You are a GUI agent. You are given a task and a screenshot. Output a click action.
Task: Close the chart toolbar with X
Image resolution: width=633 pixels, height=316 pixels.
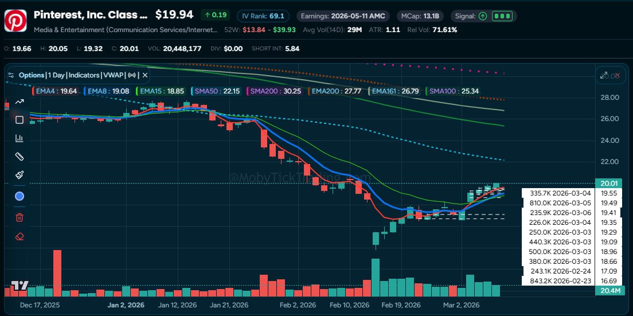[x=145, y=75]
